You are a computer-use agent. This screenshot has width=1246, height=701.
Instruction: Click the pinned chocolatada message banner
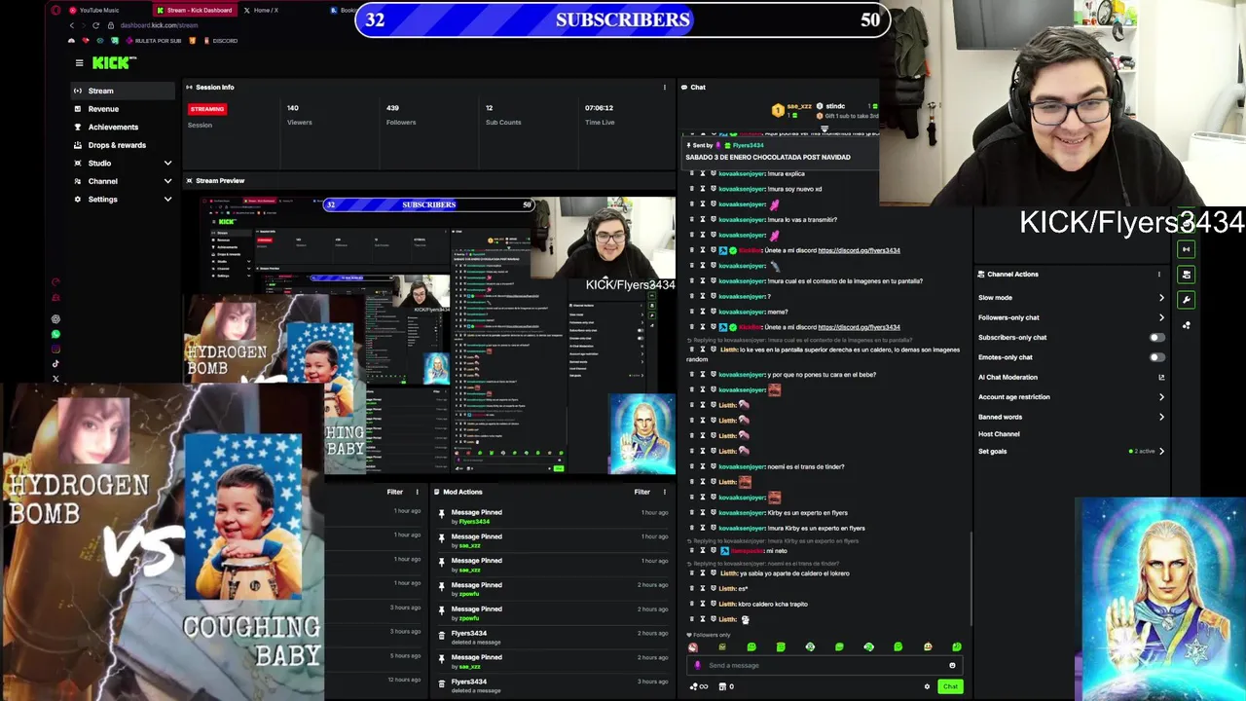coord(781,151)
